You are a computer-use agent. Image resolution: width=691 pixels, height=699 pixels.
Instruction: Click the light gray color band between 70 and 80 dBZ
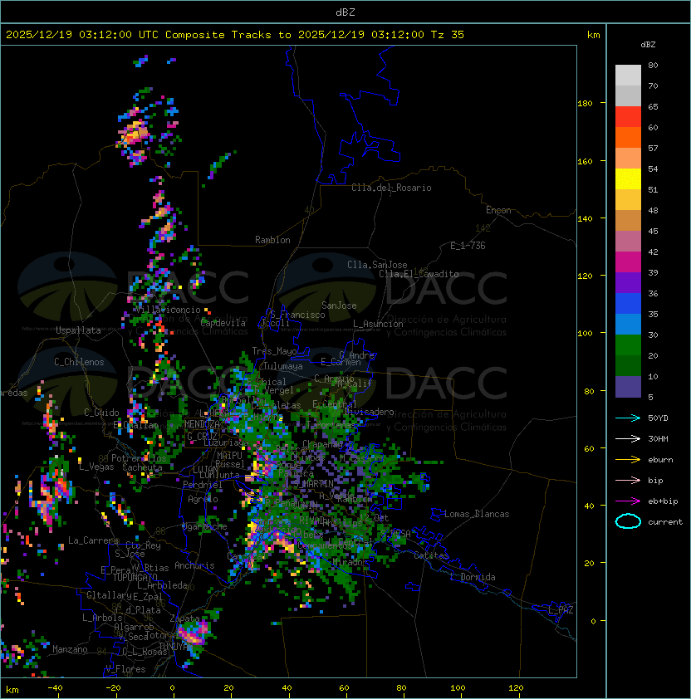tap(628, 76)
